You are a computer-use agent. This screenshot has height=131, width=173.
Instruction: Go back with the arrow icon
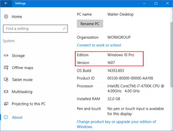coord(6,3)
